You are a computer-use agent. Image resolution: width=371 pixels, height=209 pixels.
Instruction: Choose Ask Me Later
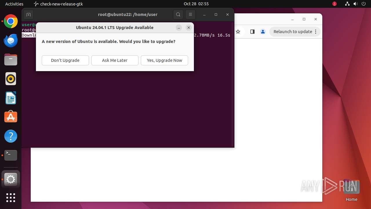point(115,60)
